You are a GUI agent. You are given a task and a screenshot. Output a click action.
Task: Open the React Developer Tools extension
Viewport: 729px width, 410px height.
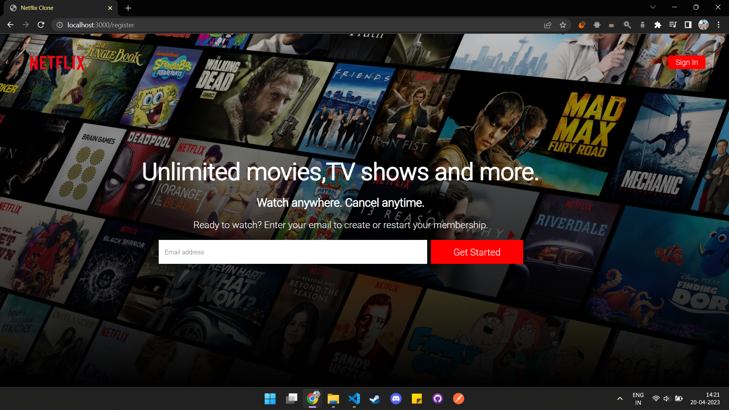tap(597, 25)
